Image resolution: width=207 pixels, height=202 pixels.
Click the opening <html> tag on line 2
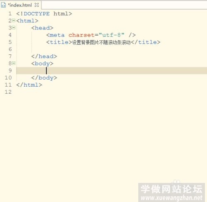(27, 21)
